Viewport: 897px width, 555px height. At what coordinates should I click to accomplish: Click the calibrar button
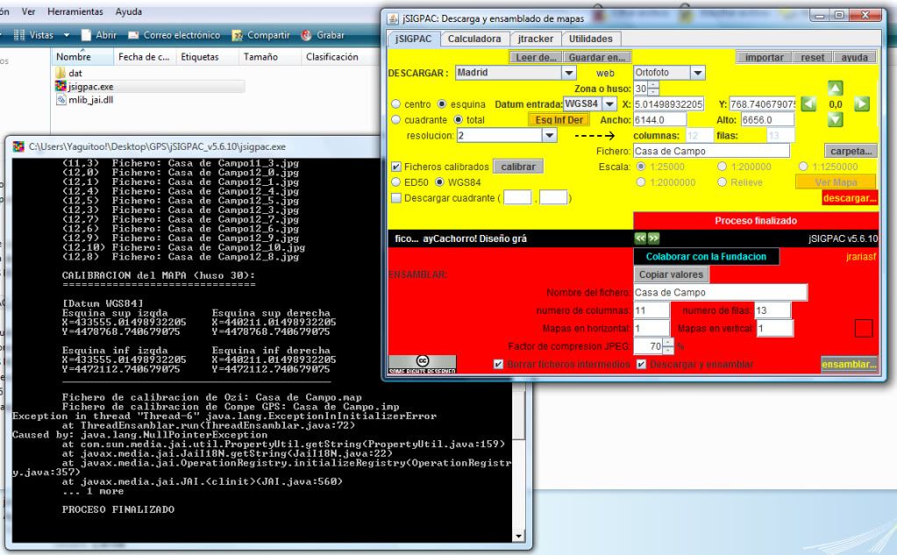[x=518, y=167]
